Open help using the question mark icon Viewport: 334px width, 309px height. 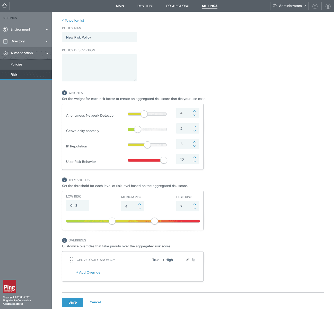[x=315, y=6]
